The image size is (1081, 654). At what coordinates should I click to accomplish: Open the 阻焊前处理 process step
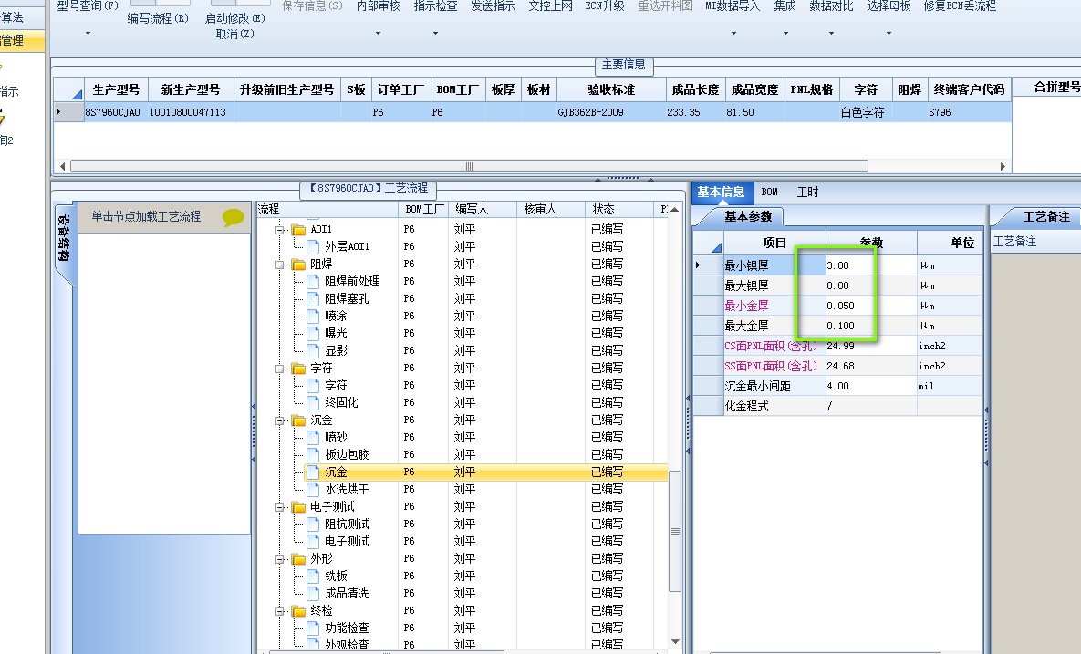[352, 281]
